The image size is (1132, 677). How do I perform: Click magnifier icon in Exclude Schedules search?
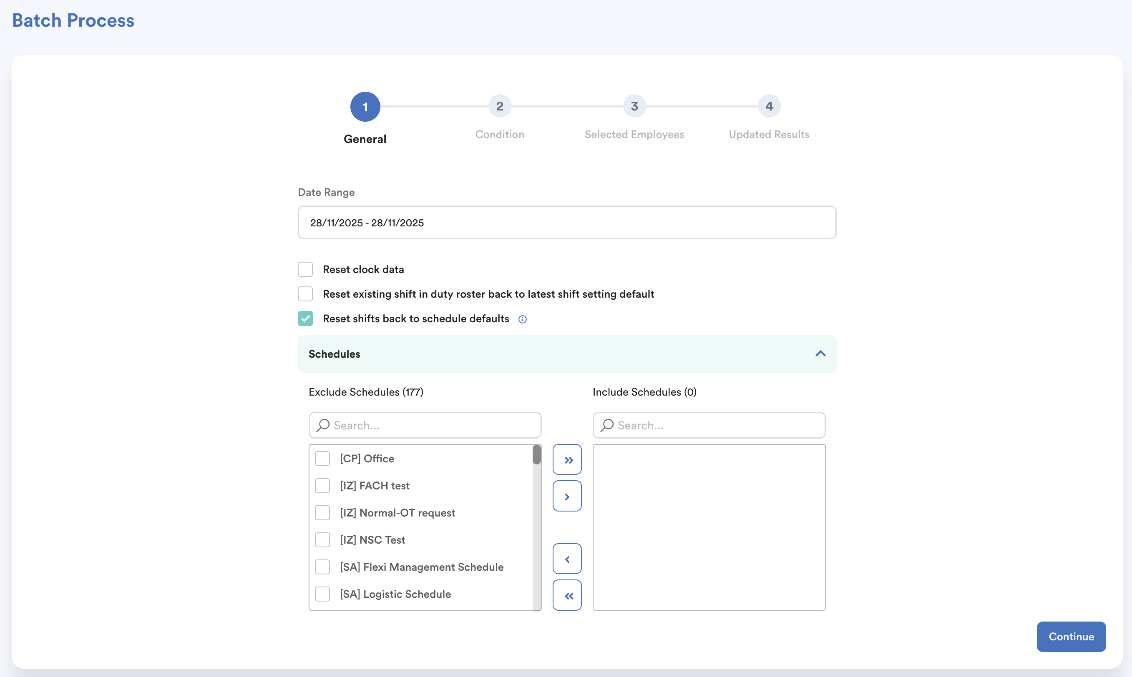(323, 425)
